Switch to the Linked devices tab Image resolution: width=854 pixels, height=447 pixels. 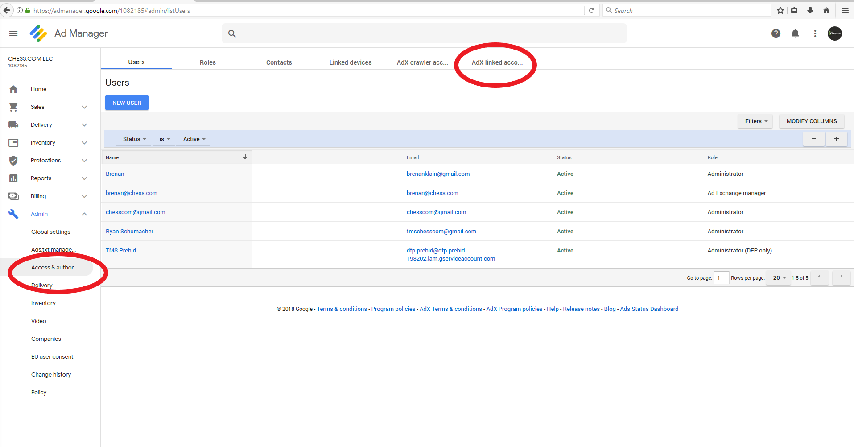pyautogui.click(x=351, y=62)
